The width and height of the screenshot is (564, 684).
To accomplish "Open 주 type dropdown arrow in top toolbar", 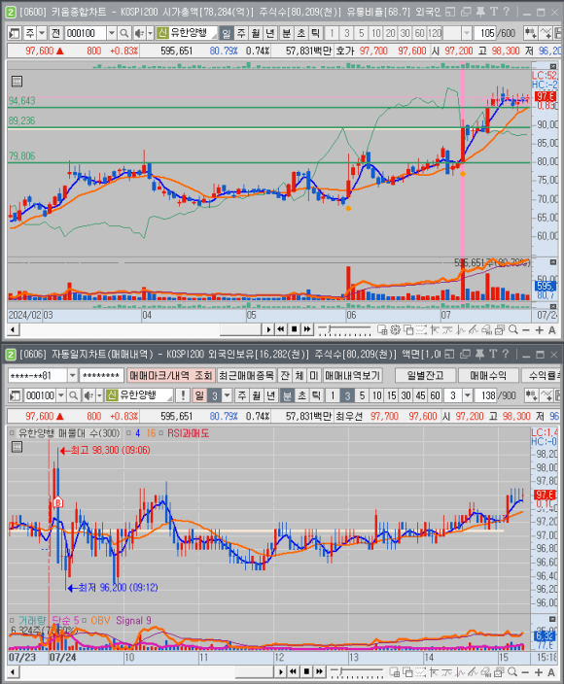I will click(x=42, y=33).
